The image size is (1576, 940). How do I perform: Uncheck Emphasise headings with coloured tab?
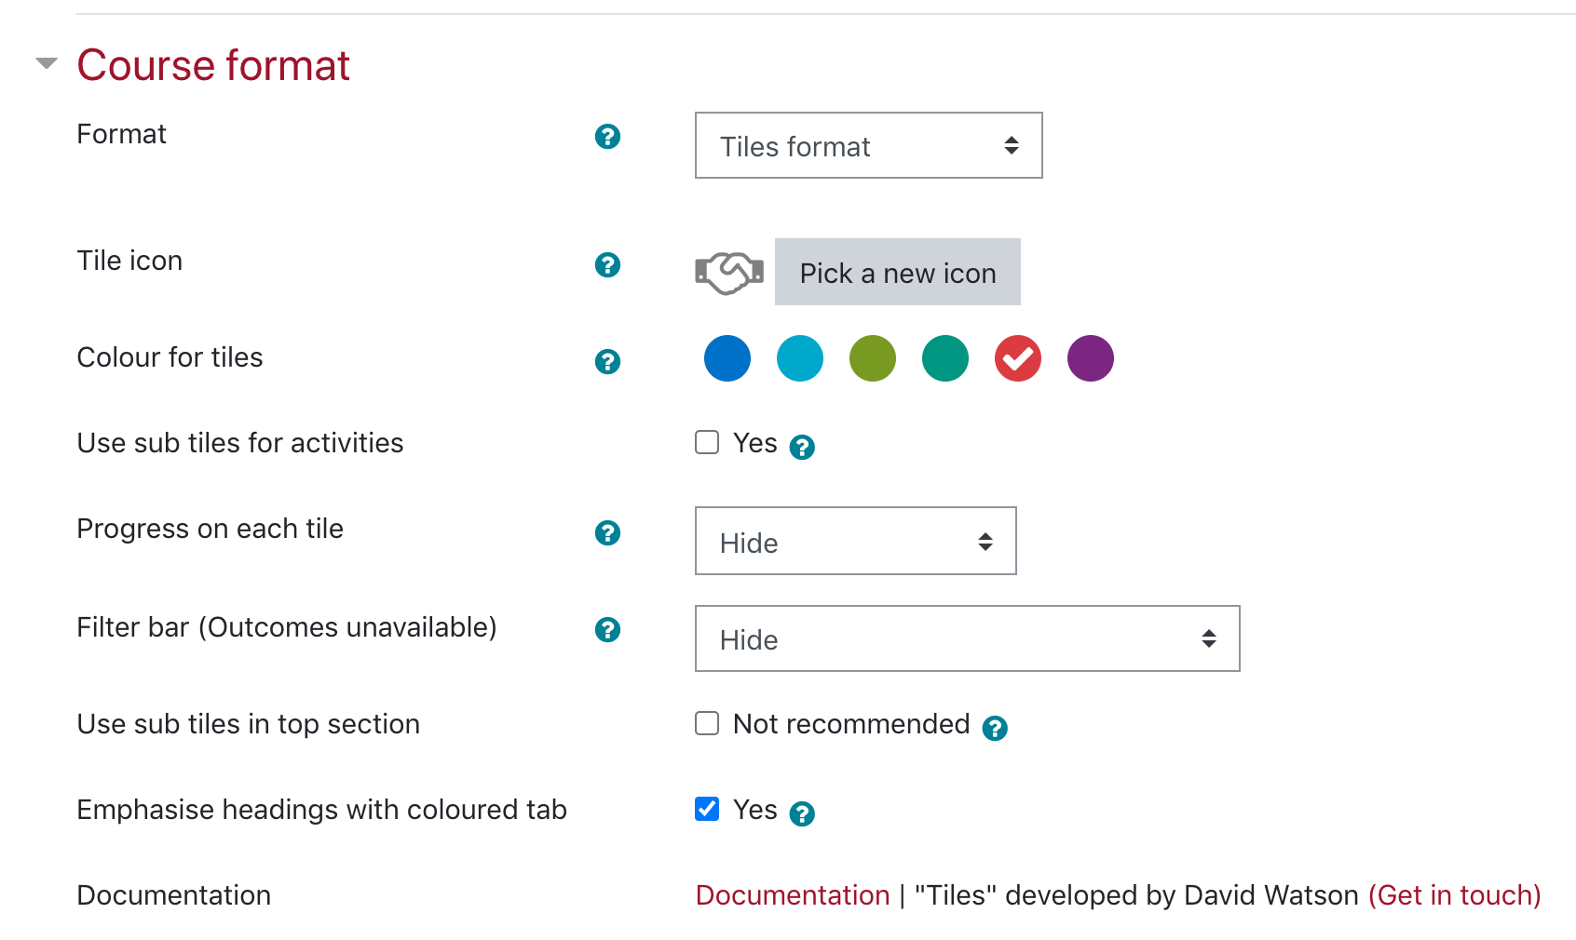(x=707, y=809)
